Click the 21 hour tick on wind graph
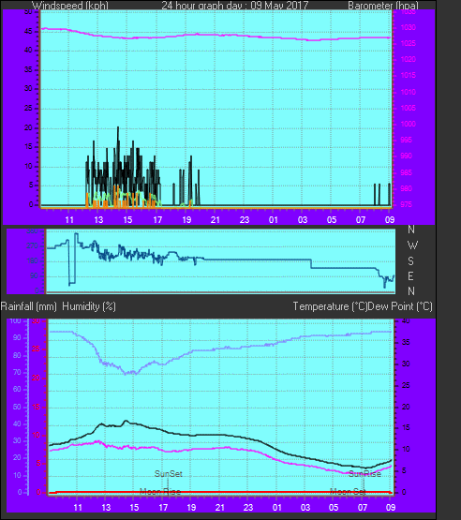This screenshot has height=520, width=461. 216,219
